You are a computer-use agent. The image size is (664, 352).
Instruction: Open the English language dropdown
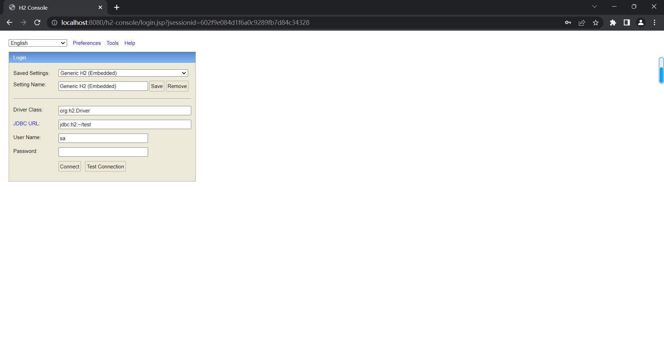click(x=38, y=43)
